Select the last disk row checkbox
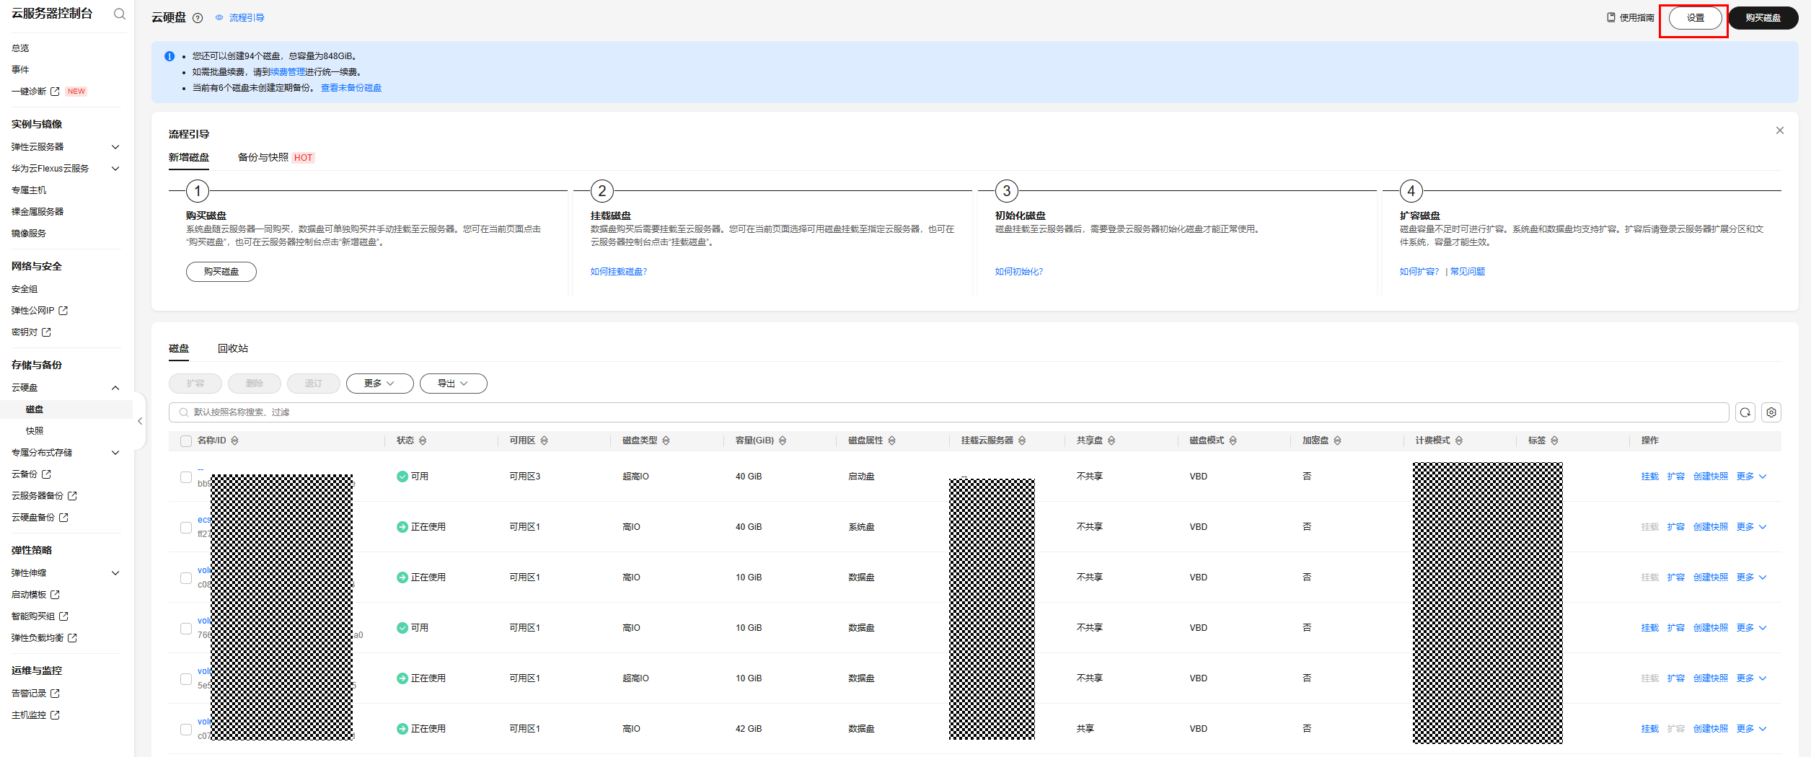Image resolution: width=1811 pixels, height=757 pixels. click(x=186, y=730)
